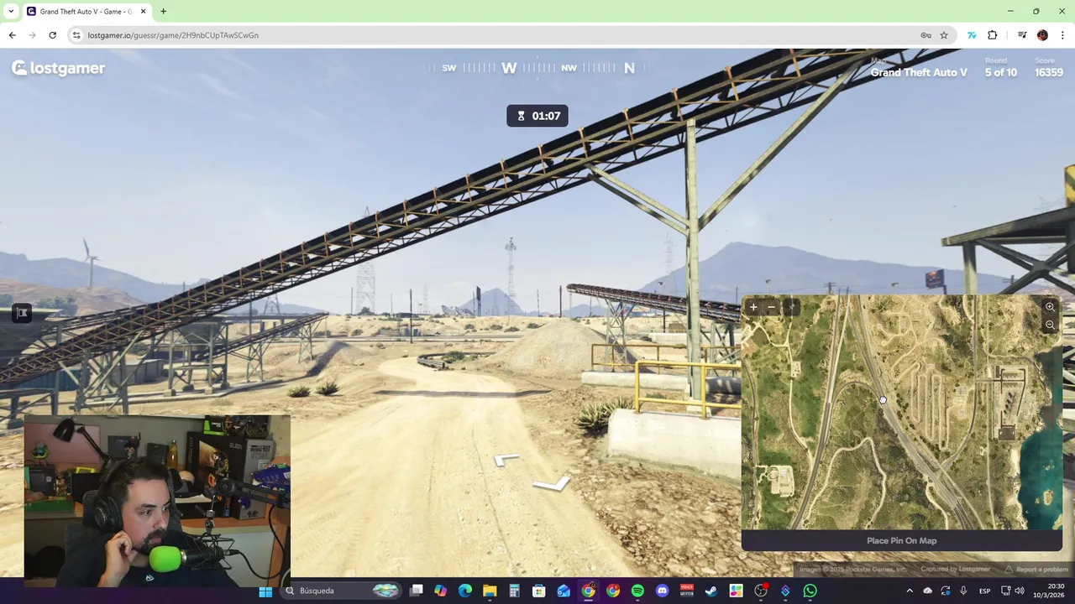
Task: Open File Explorer from taskbar
Action: pyautogui.click(x=490, y=591)
